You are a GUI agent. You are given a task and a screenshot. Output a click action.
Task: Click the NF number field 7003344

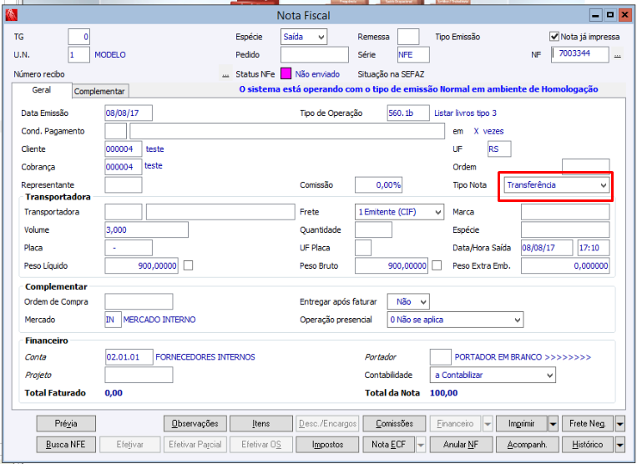pos(580,54)
